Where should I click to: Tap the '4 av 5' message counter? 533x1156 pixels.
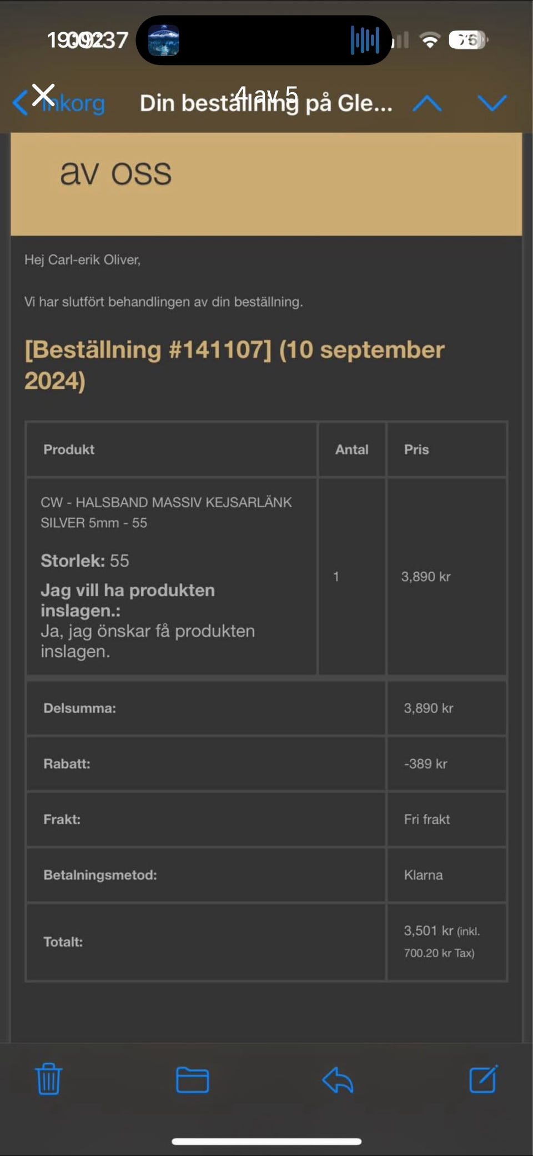(x=268, y=93)
